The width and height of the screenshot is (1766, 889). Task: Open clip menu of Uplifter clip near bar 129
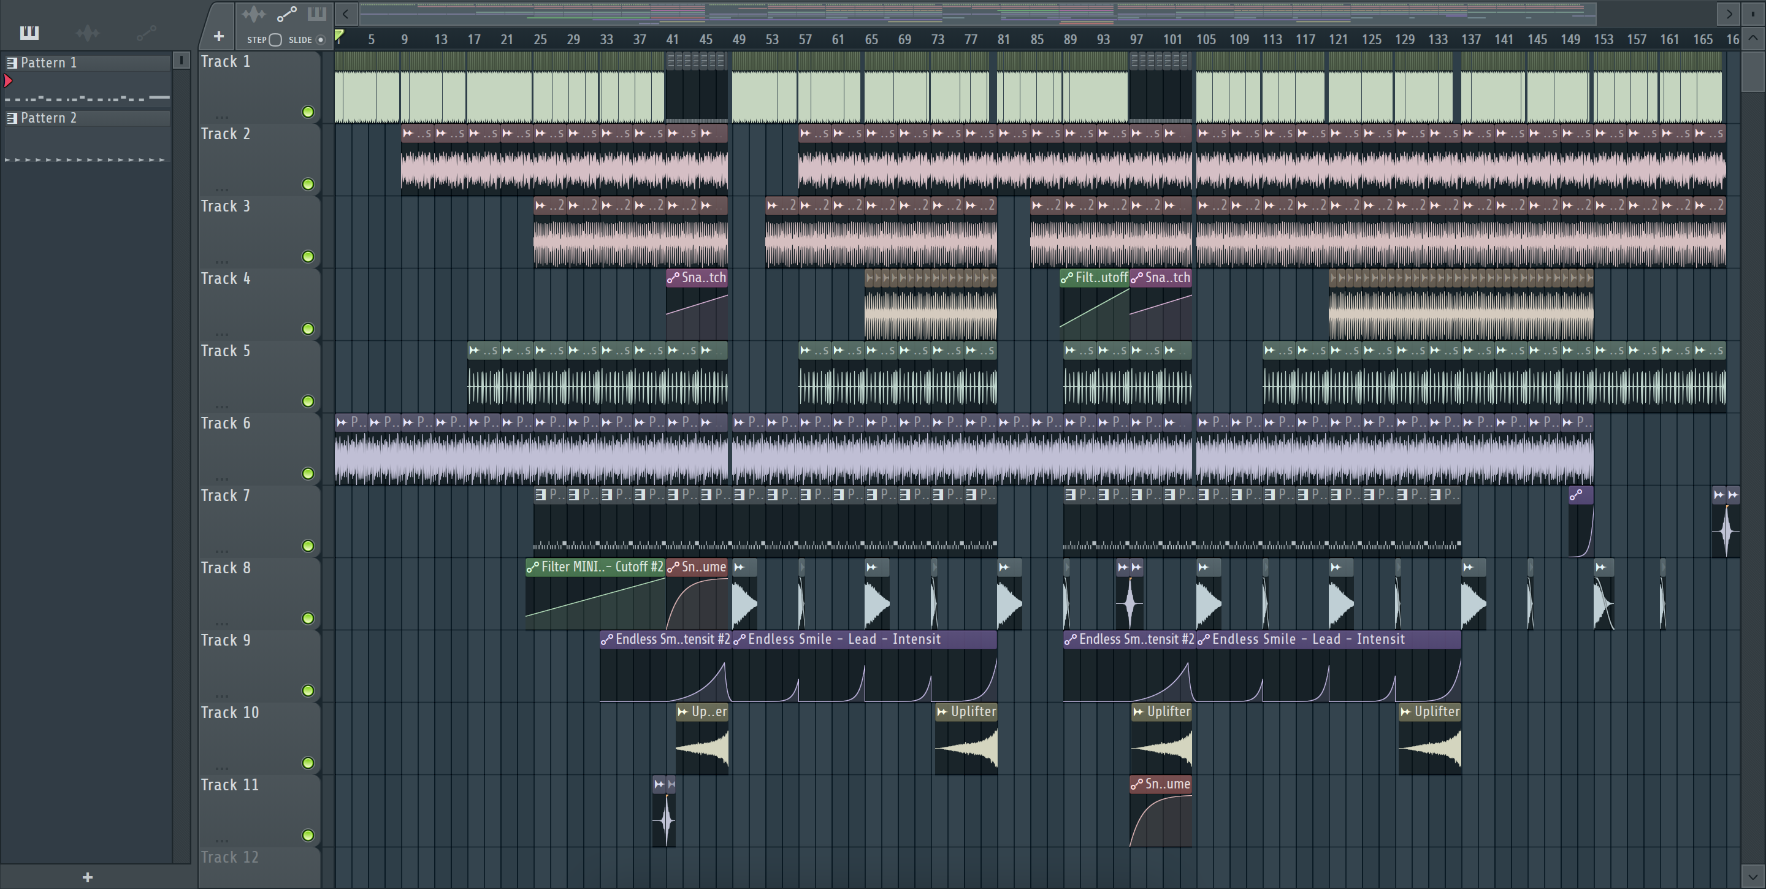[1405, 712]
